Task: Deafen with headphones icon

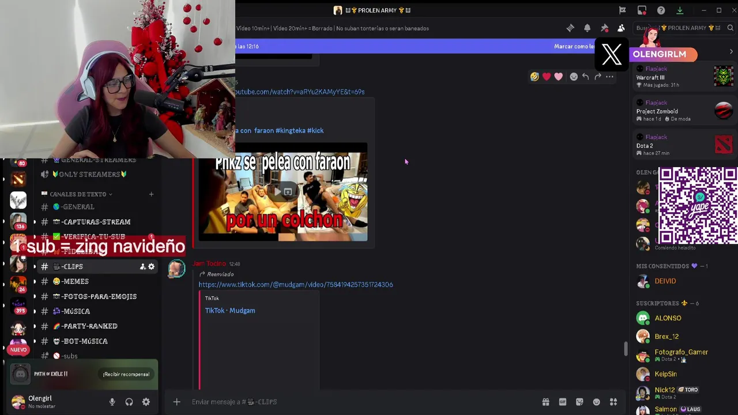Action: click(x=129, y=402)
